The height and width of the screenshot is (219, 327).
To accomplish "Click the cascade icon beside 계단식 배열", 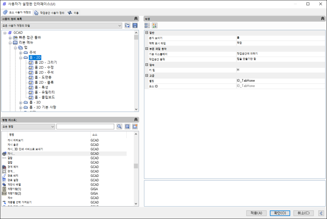I will (x=4, y=185).
